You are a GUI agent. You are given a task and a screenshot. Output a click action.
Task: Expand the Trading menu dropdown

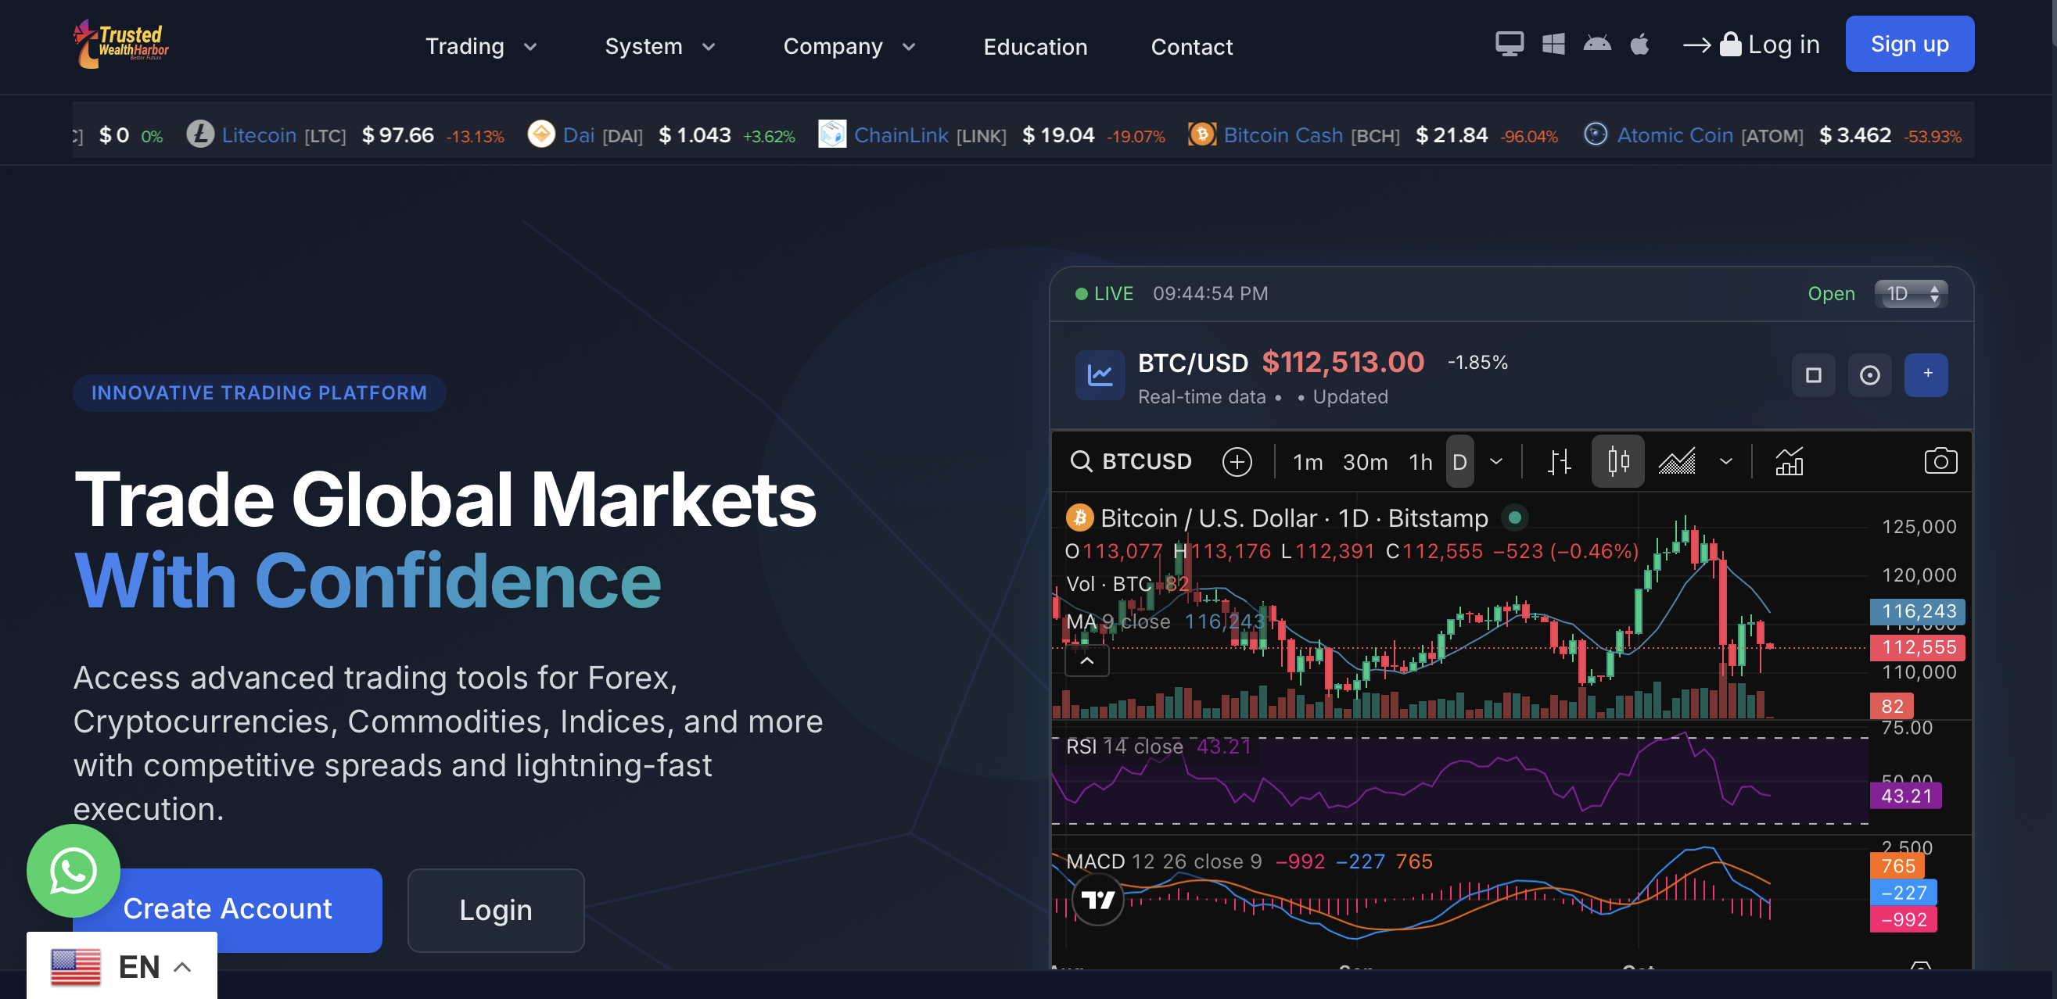click(481, 46)
